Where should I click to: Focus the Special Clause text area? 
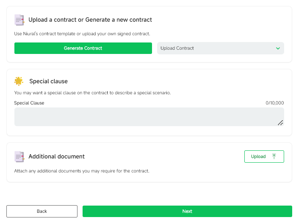click(149, 117)
